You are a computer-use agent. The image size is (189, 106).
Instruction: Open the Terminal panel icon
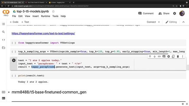(4, 98)
